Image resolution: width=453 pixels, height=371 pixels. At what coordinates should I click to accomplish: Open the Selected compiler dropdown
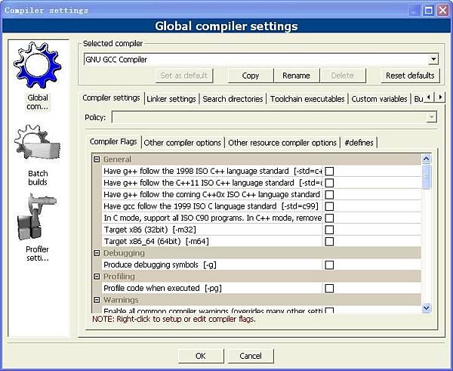click(433, 60)
